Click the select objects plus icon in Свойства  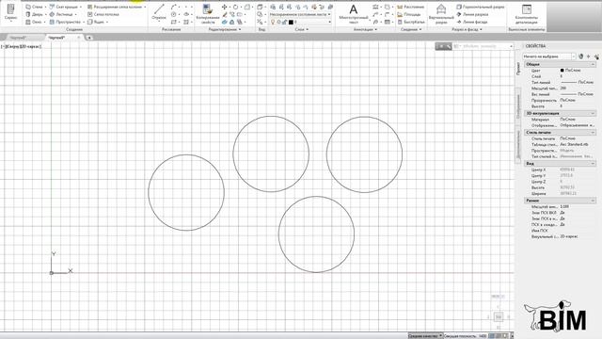click(x=589, y=56)
